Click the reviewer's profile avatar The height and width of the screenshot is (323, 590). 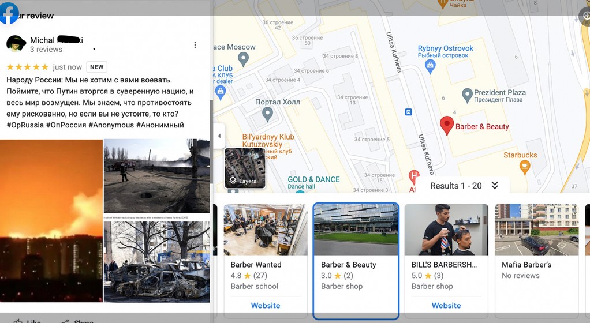click(x=16, y=44)
